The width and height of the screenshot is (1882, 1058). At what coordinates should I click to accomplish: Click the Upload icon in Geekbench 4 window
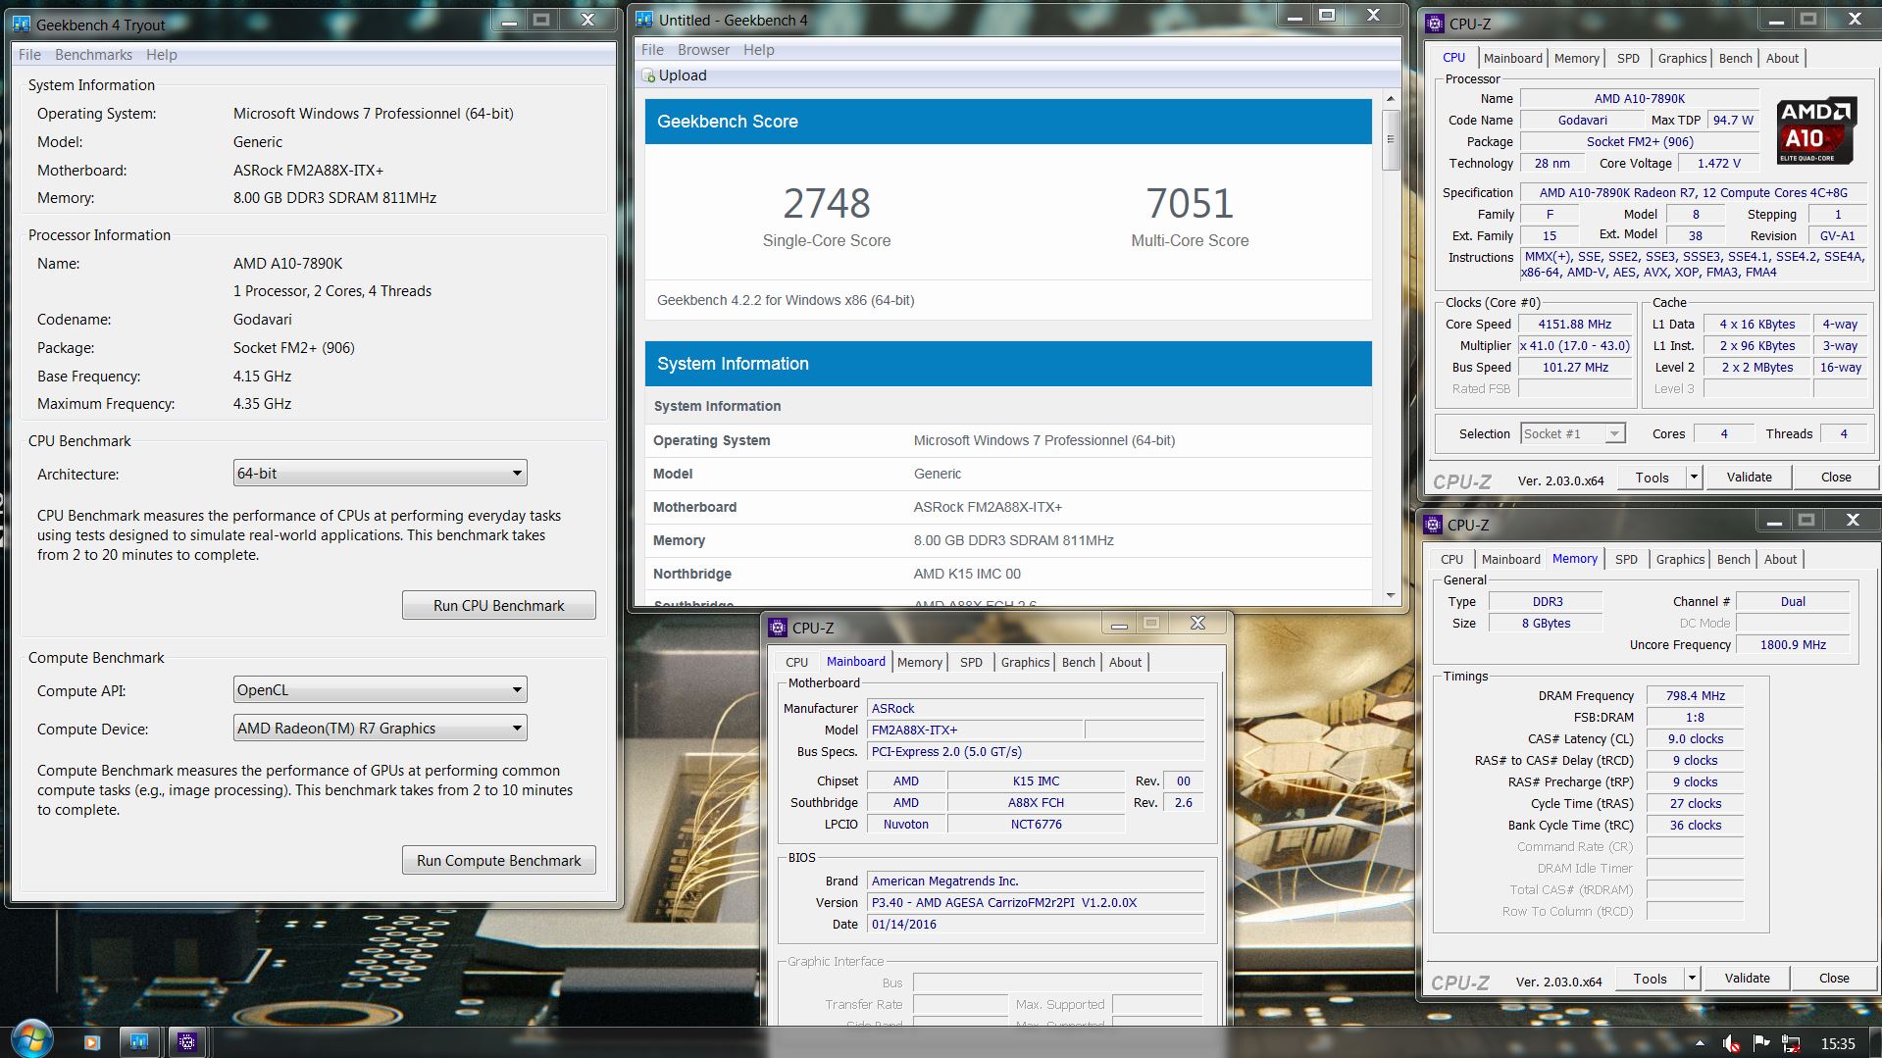click(648, 76)
